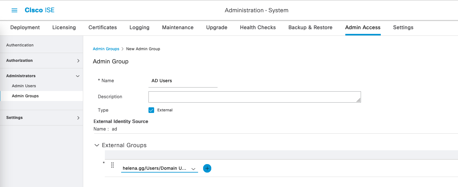Click the Name field containing AD Users

coord(183,81)
